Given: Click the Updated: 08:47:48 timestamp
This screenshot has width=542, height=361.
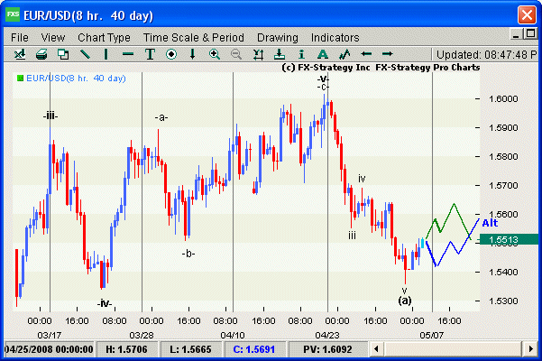Looking at the screenshot, I should click(486, 55).
